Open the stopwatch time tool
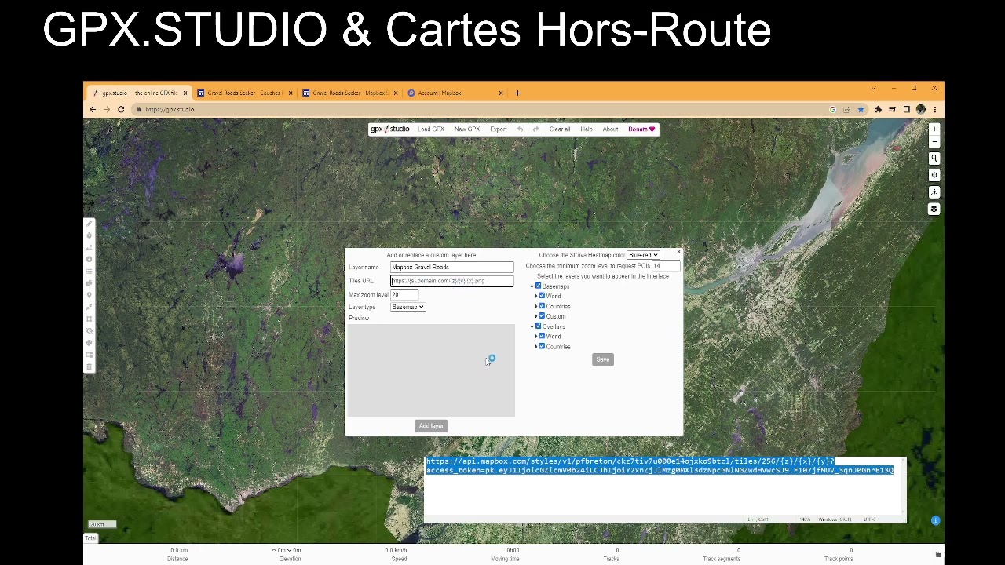Viewport: 1005px width, 565px height. point(90,235)
